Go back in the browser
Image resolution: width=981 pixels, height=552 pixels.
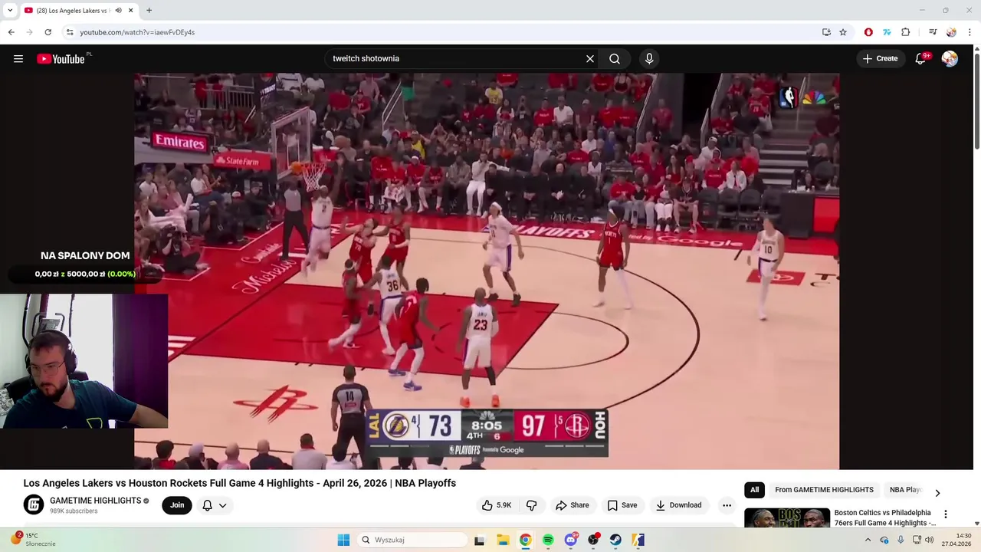pos(11,32)
